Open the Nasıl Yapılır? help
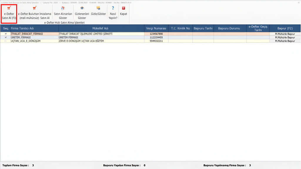The image size is (301, 169). (x=113, y=13)
